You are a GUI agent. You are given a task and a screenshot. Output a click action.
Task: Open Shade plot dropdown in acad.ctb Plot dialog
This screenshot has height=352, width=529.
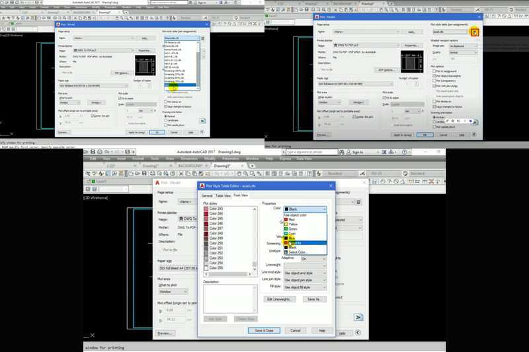pos(464,46)
